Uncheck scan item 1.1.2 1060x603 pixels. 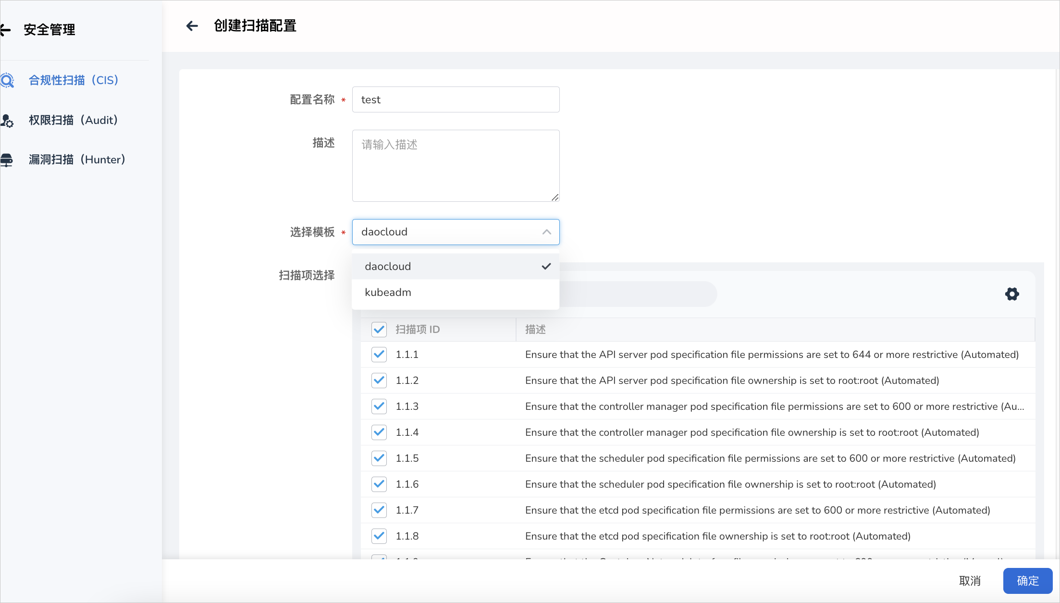(x=379, y=381)
